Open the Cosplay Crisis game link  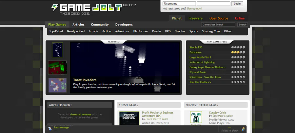click(218, 113)
